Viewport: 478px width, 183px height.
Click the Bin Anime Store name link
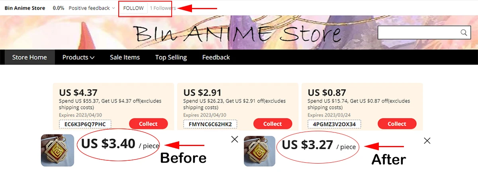(25, 8)
